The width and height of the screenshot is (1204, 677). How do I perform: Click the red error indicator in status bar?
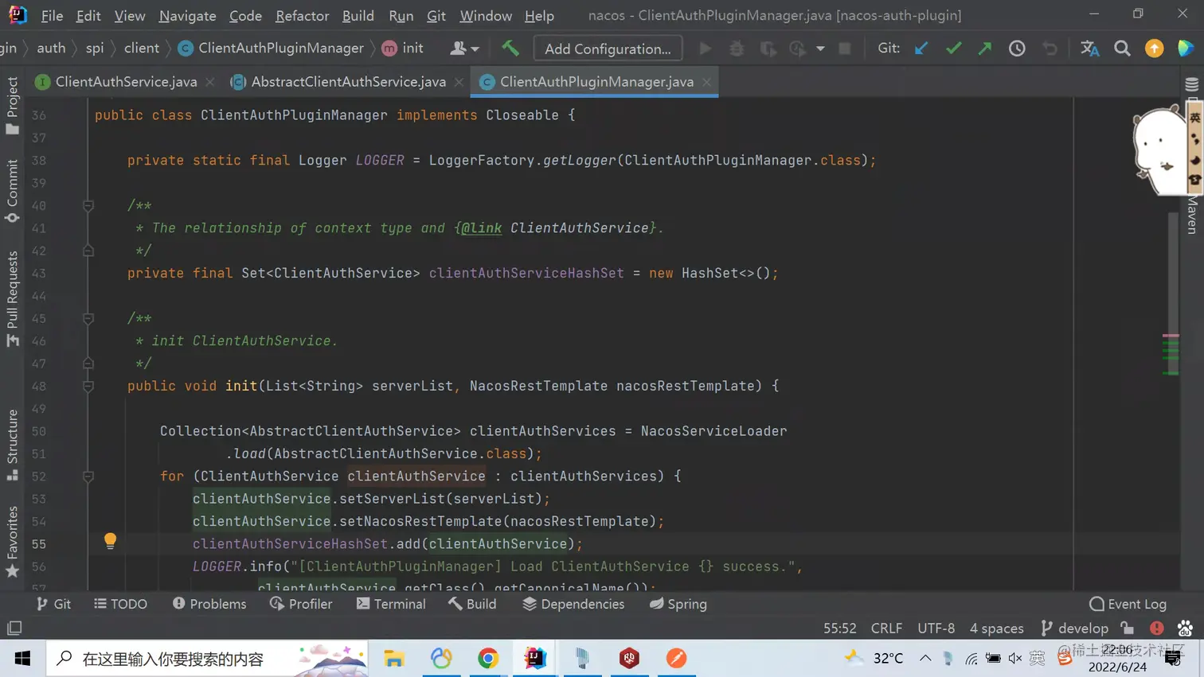coord(1157,628)
